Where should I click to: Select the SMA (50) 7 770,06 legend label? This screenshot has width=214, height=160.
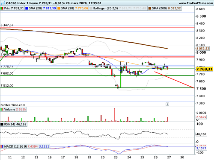(x=74, y=9)
